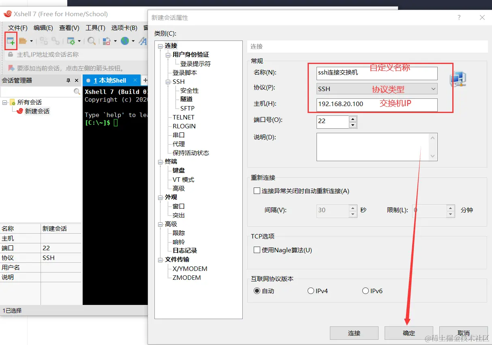Select 隧道 in the category tree
The width and height of the screenshot is (492, 345).
[186, 99]
